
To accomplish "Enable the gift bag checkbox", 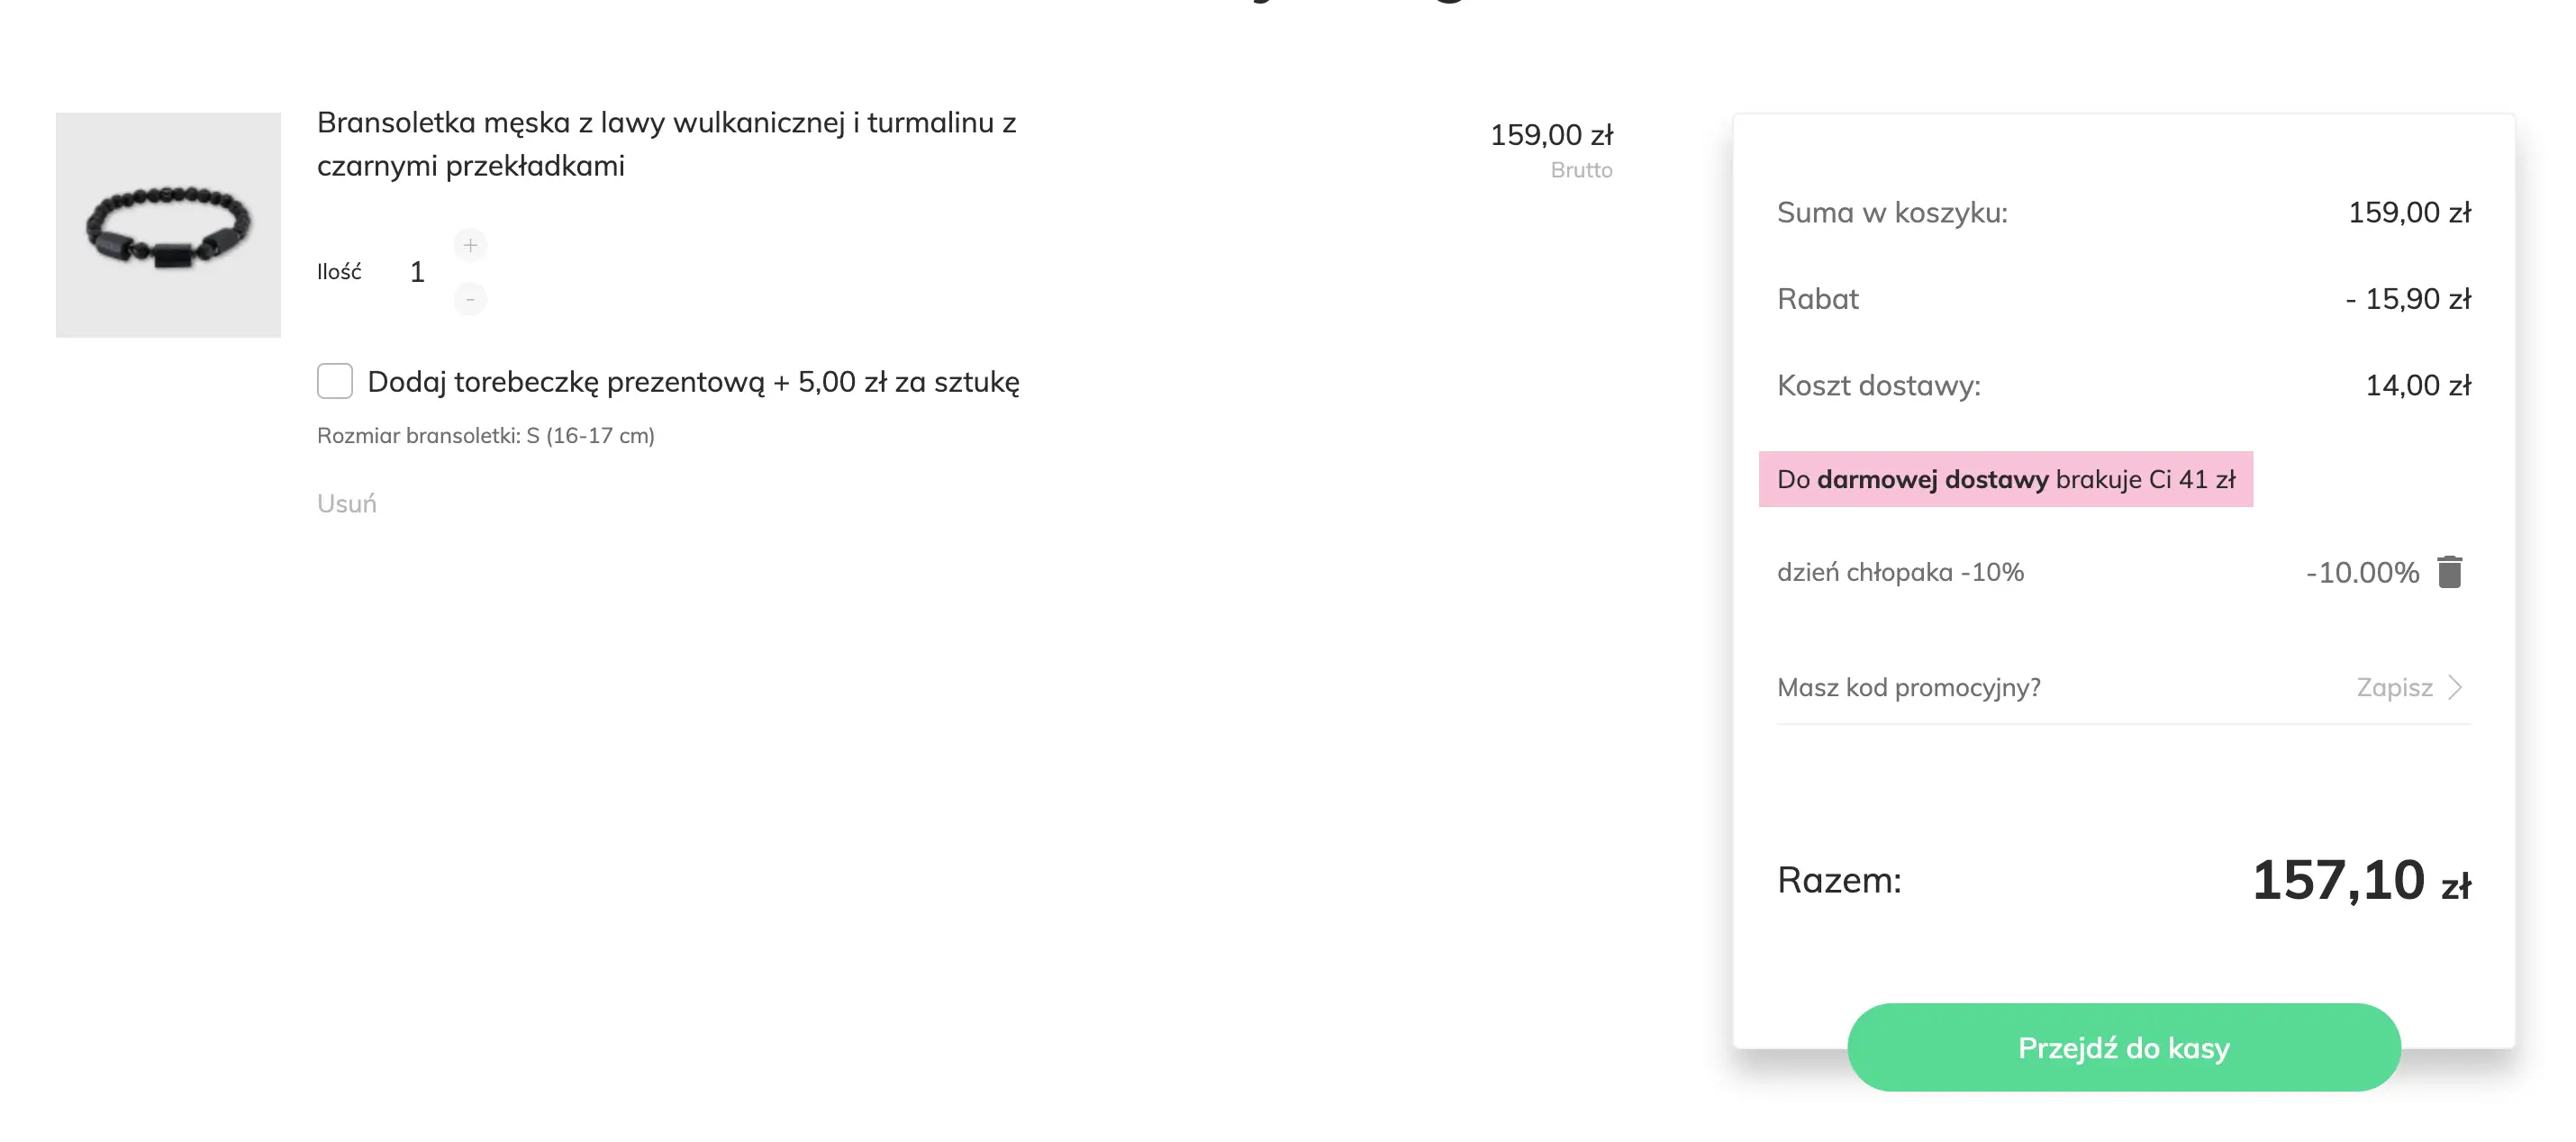I will coord(335,381).
